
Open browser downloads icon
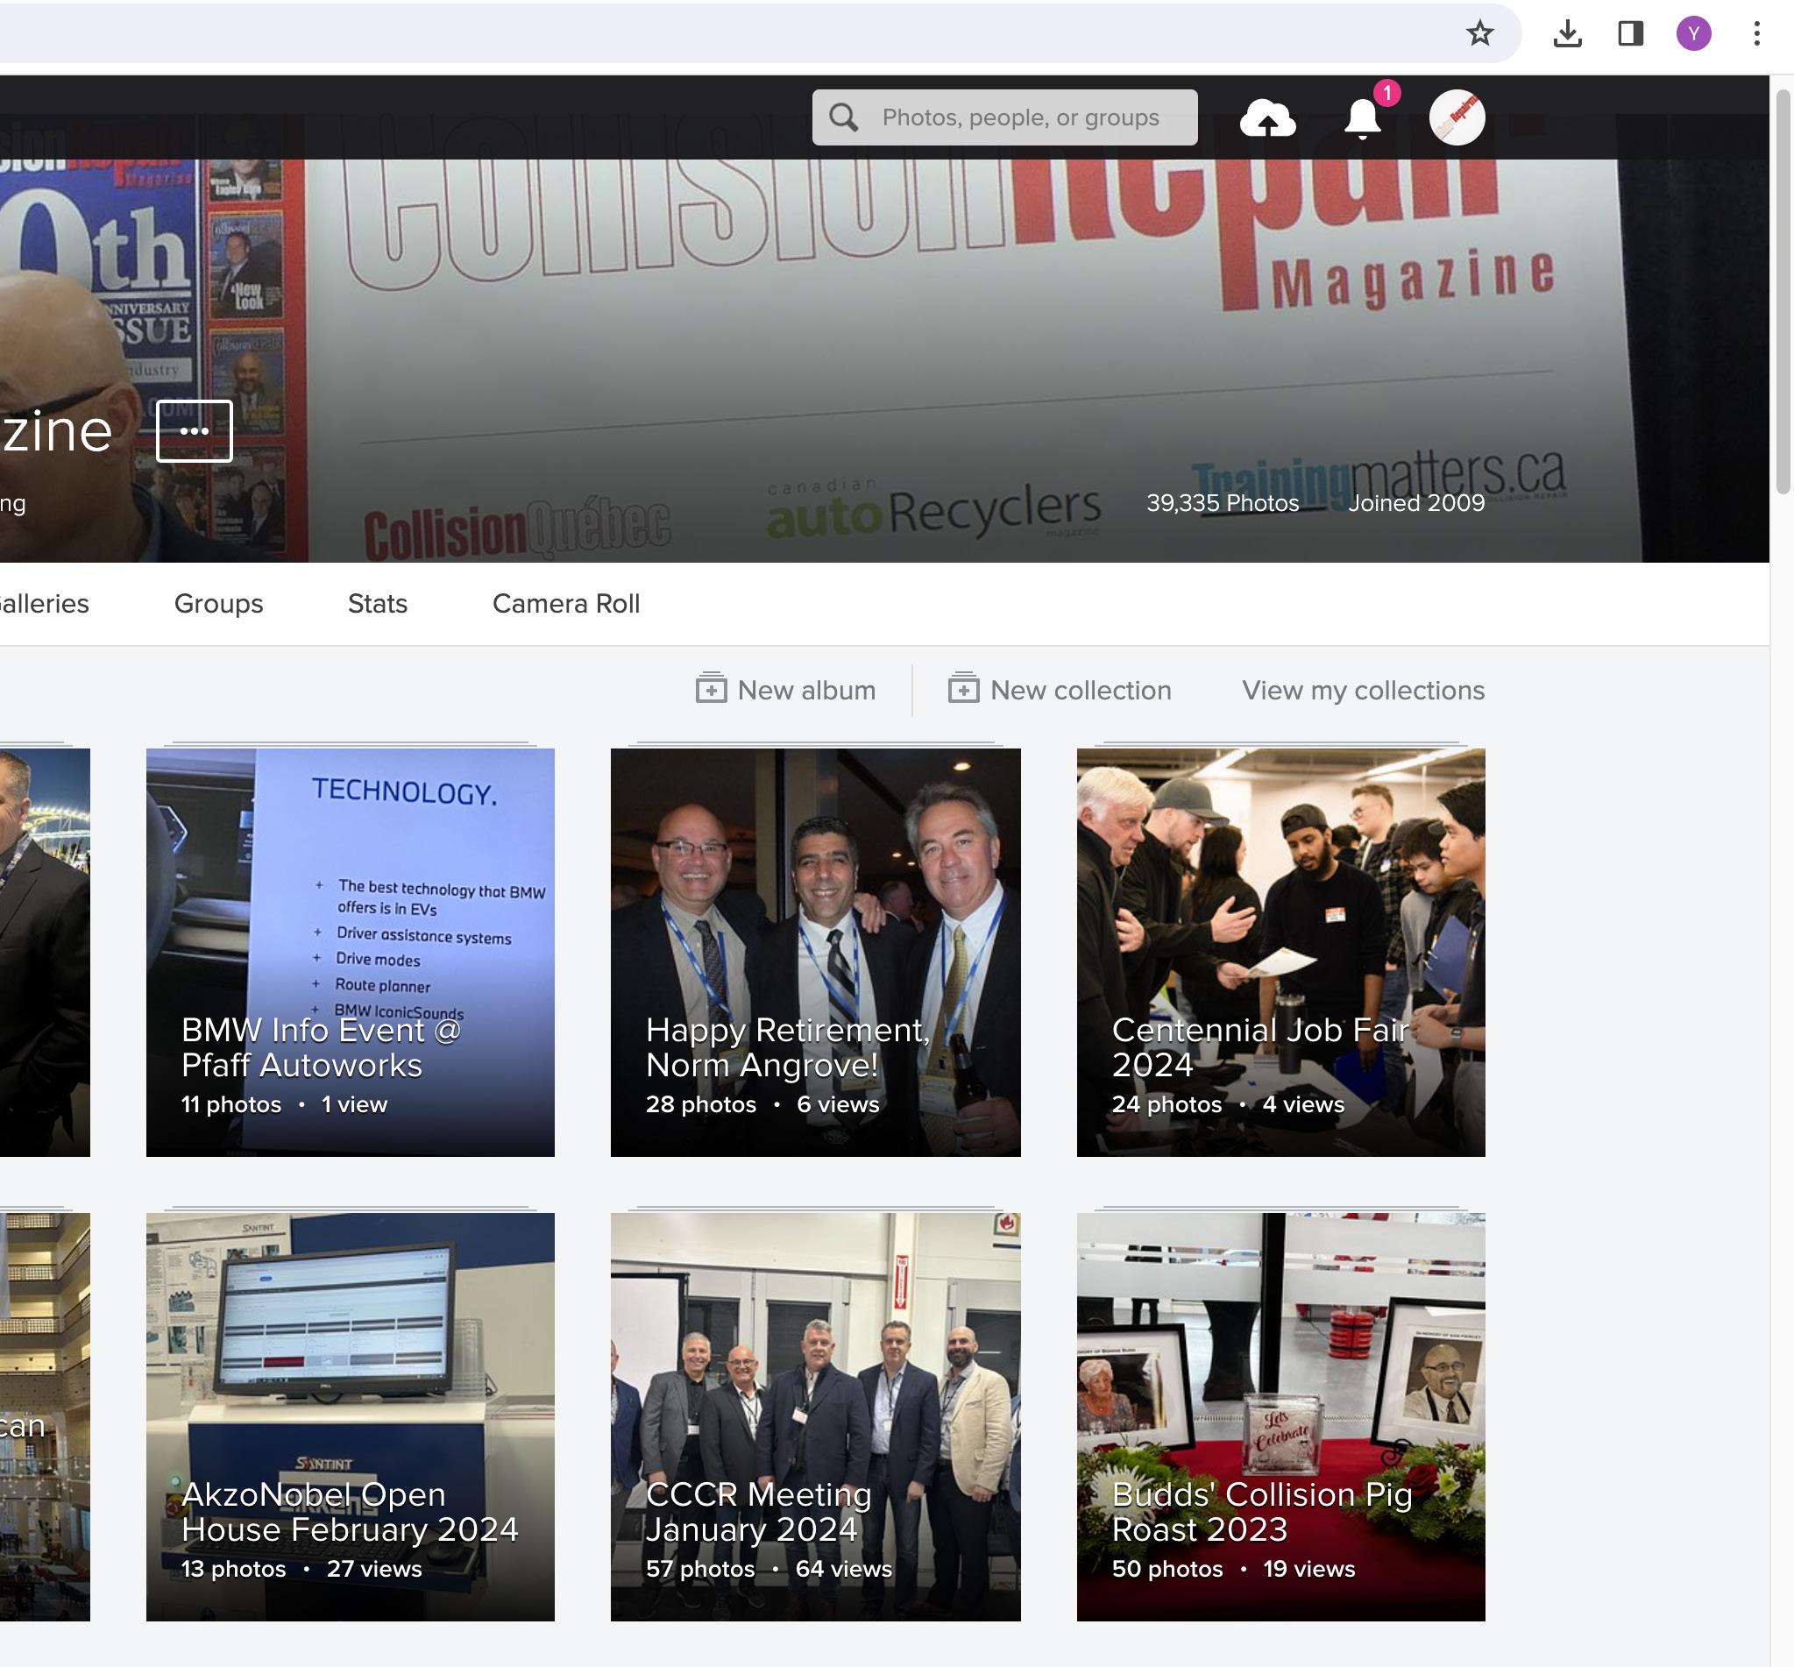coord(1568,34)
